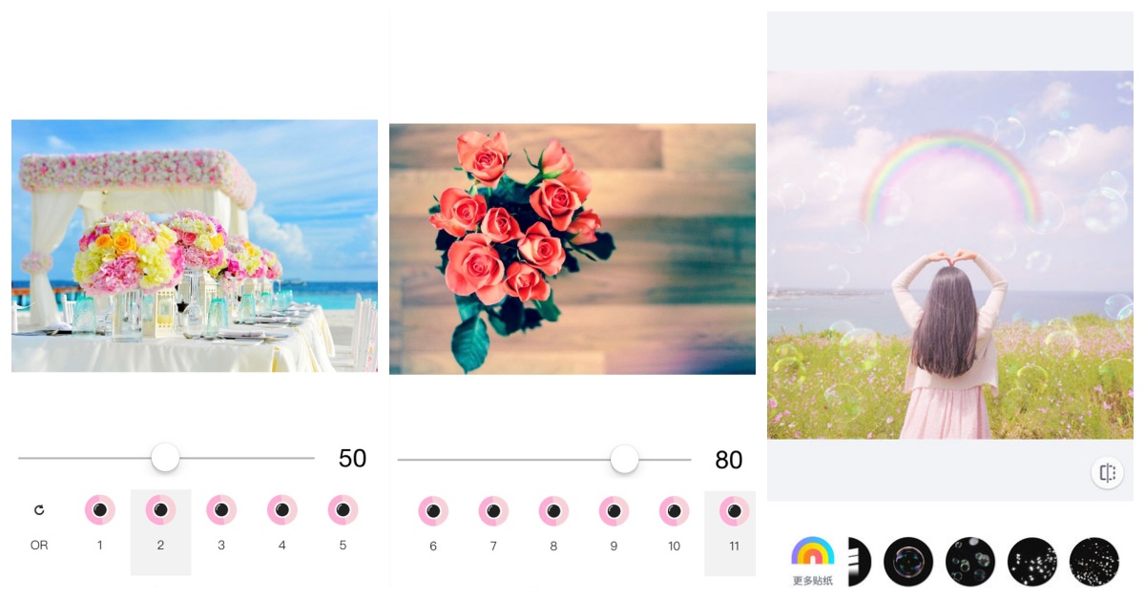Choose the scattered small bubbles sticker

pyautogui.click(x=970, y=562)
